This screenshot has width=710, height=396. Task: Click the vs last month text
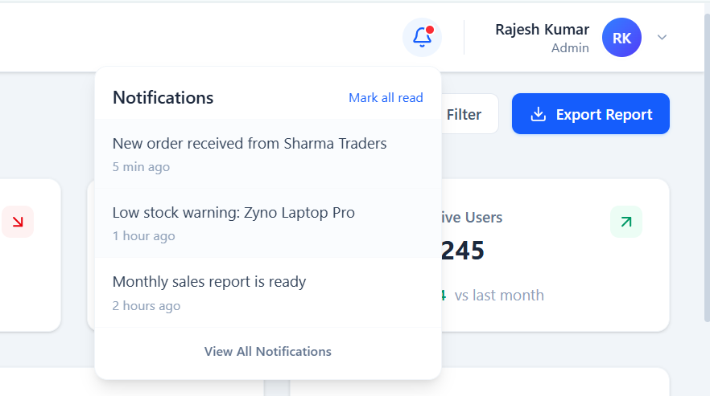(499, 296)
